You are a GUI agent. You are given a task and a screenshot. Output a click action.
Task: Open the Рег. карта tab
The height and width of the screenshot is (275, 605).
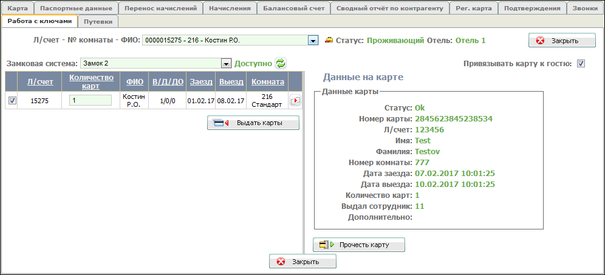473,8
